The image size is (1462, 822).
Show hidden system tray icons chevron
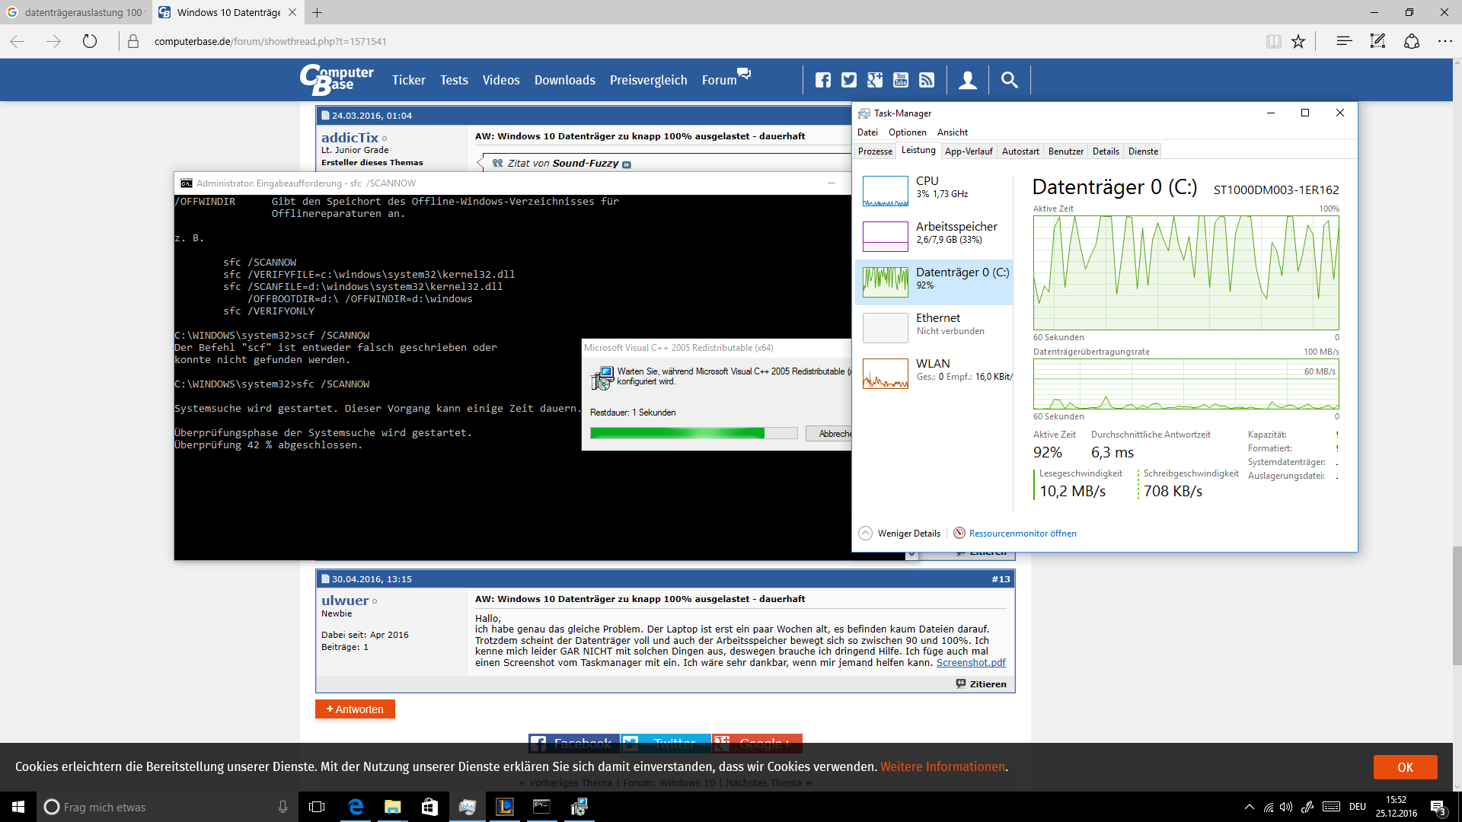tap(1249, 807)
